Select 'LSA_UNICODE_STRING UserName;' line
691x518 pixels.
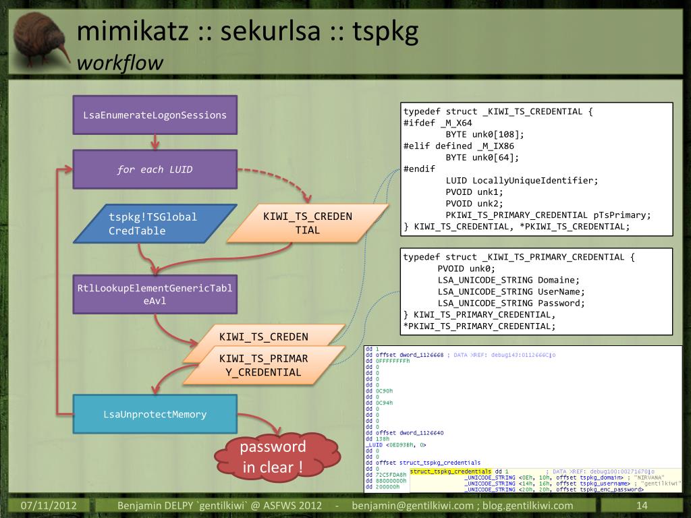512,291
